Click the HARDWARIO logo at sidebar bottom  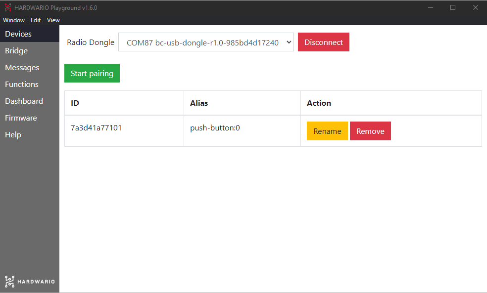[30, 282]
